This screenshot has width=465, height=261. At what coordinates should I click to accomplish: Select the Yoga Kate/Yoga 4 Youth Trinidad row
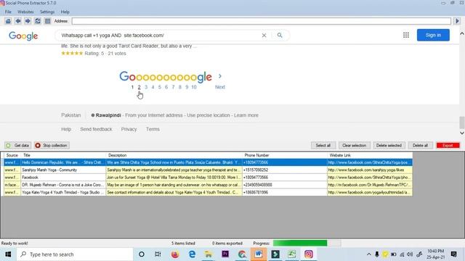pos(208,192)
